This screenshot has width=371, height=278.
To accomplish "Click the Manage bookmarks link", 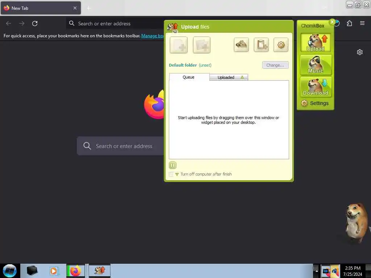I will pos(153,36).
